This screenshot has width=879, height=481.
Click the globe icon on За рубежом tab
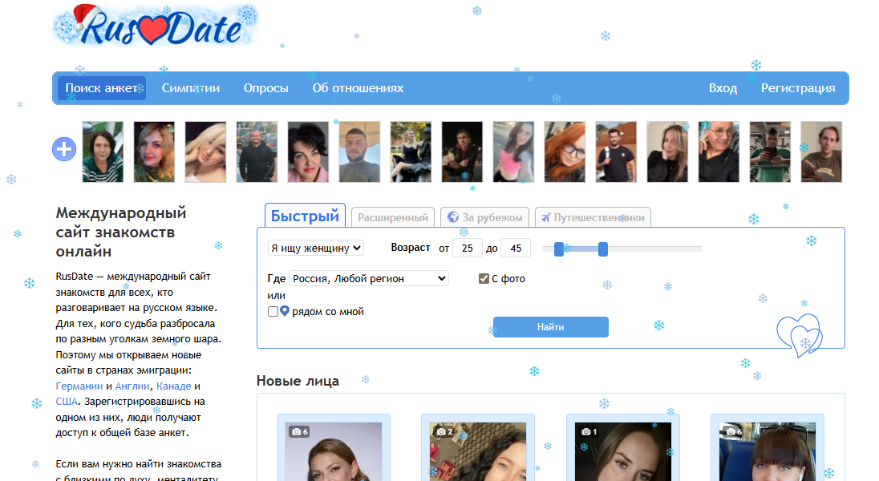(x=452, y=217)
